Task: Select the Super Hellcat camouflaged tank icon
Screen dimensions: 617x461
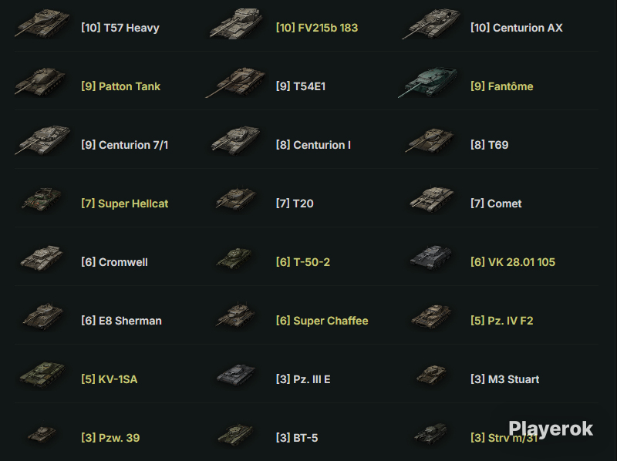Action: tap(42, 200)
